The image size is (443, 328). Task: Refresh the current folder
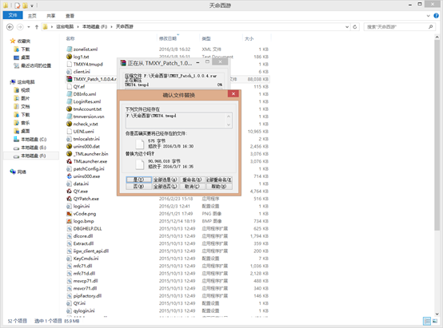(x=355, y=27)
